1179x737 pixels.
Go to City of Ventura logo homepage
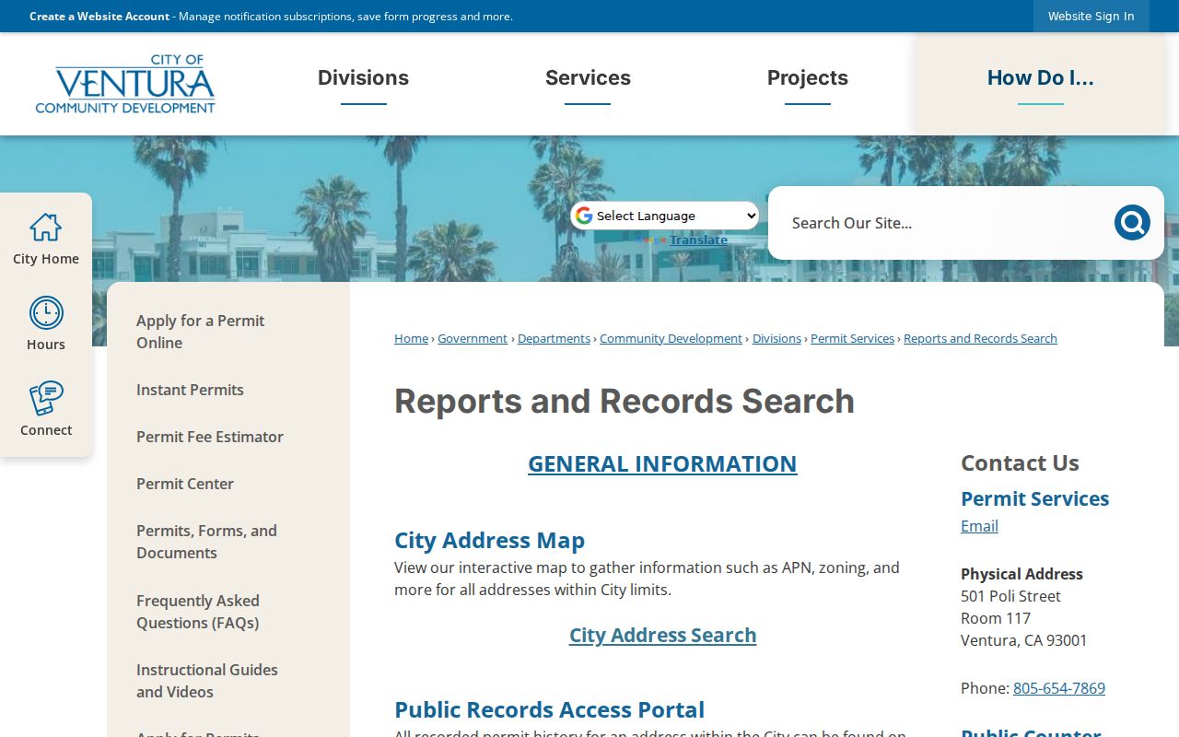click(x=125, y=84)
